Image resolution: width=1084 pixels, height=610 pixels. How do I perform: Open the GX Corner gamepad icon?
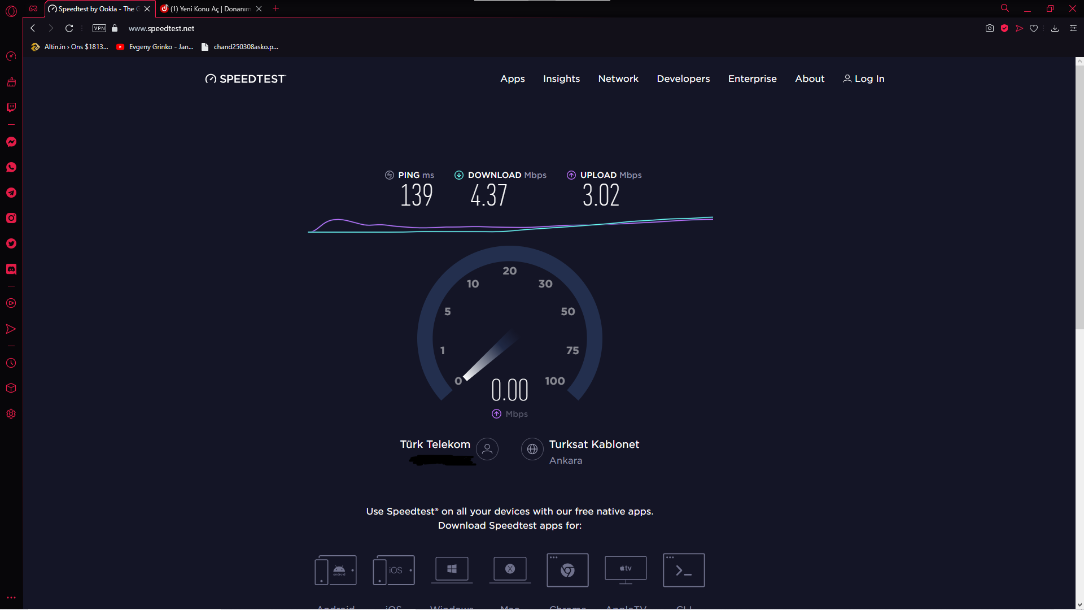(x=33, y=8)
